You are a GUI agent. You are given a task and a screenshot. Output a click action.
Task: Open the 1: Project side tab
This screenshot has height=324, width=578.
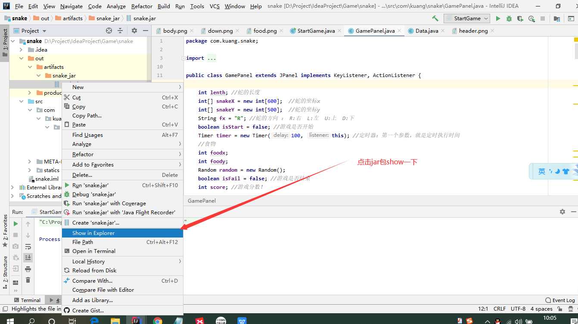5,43
